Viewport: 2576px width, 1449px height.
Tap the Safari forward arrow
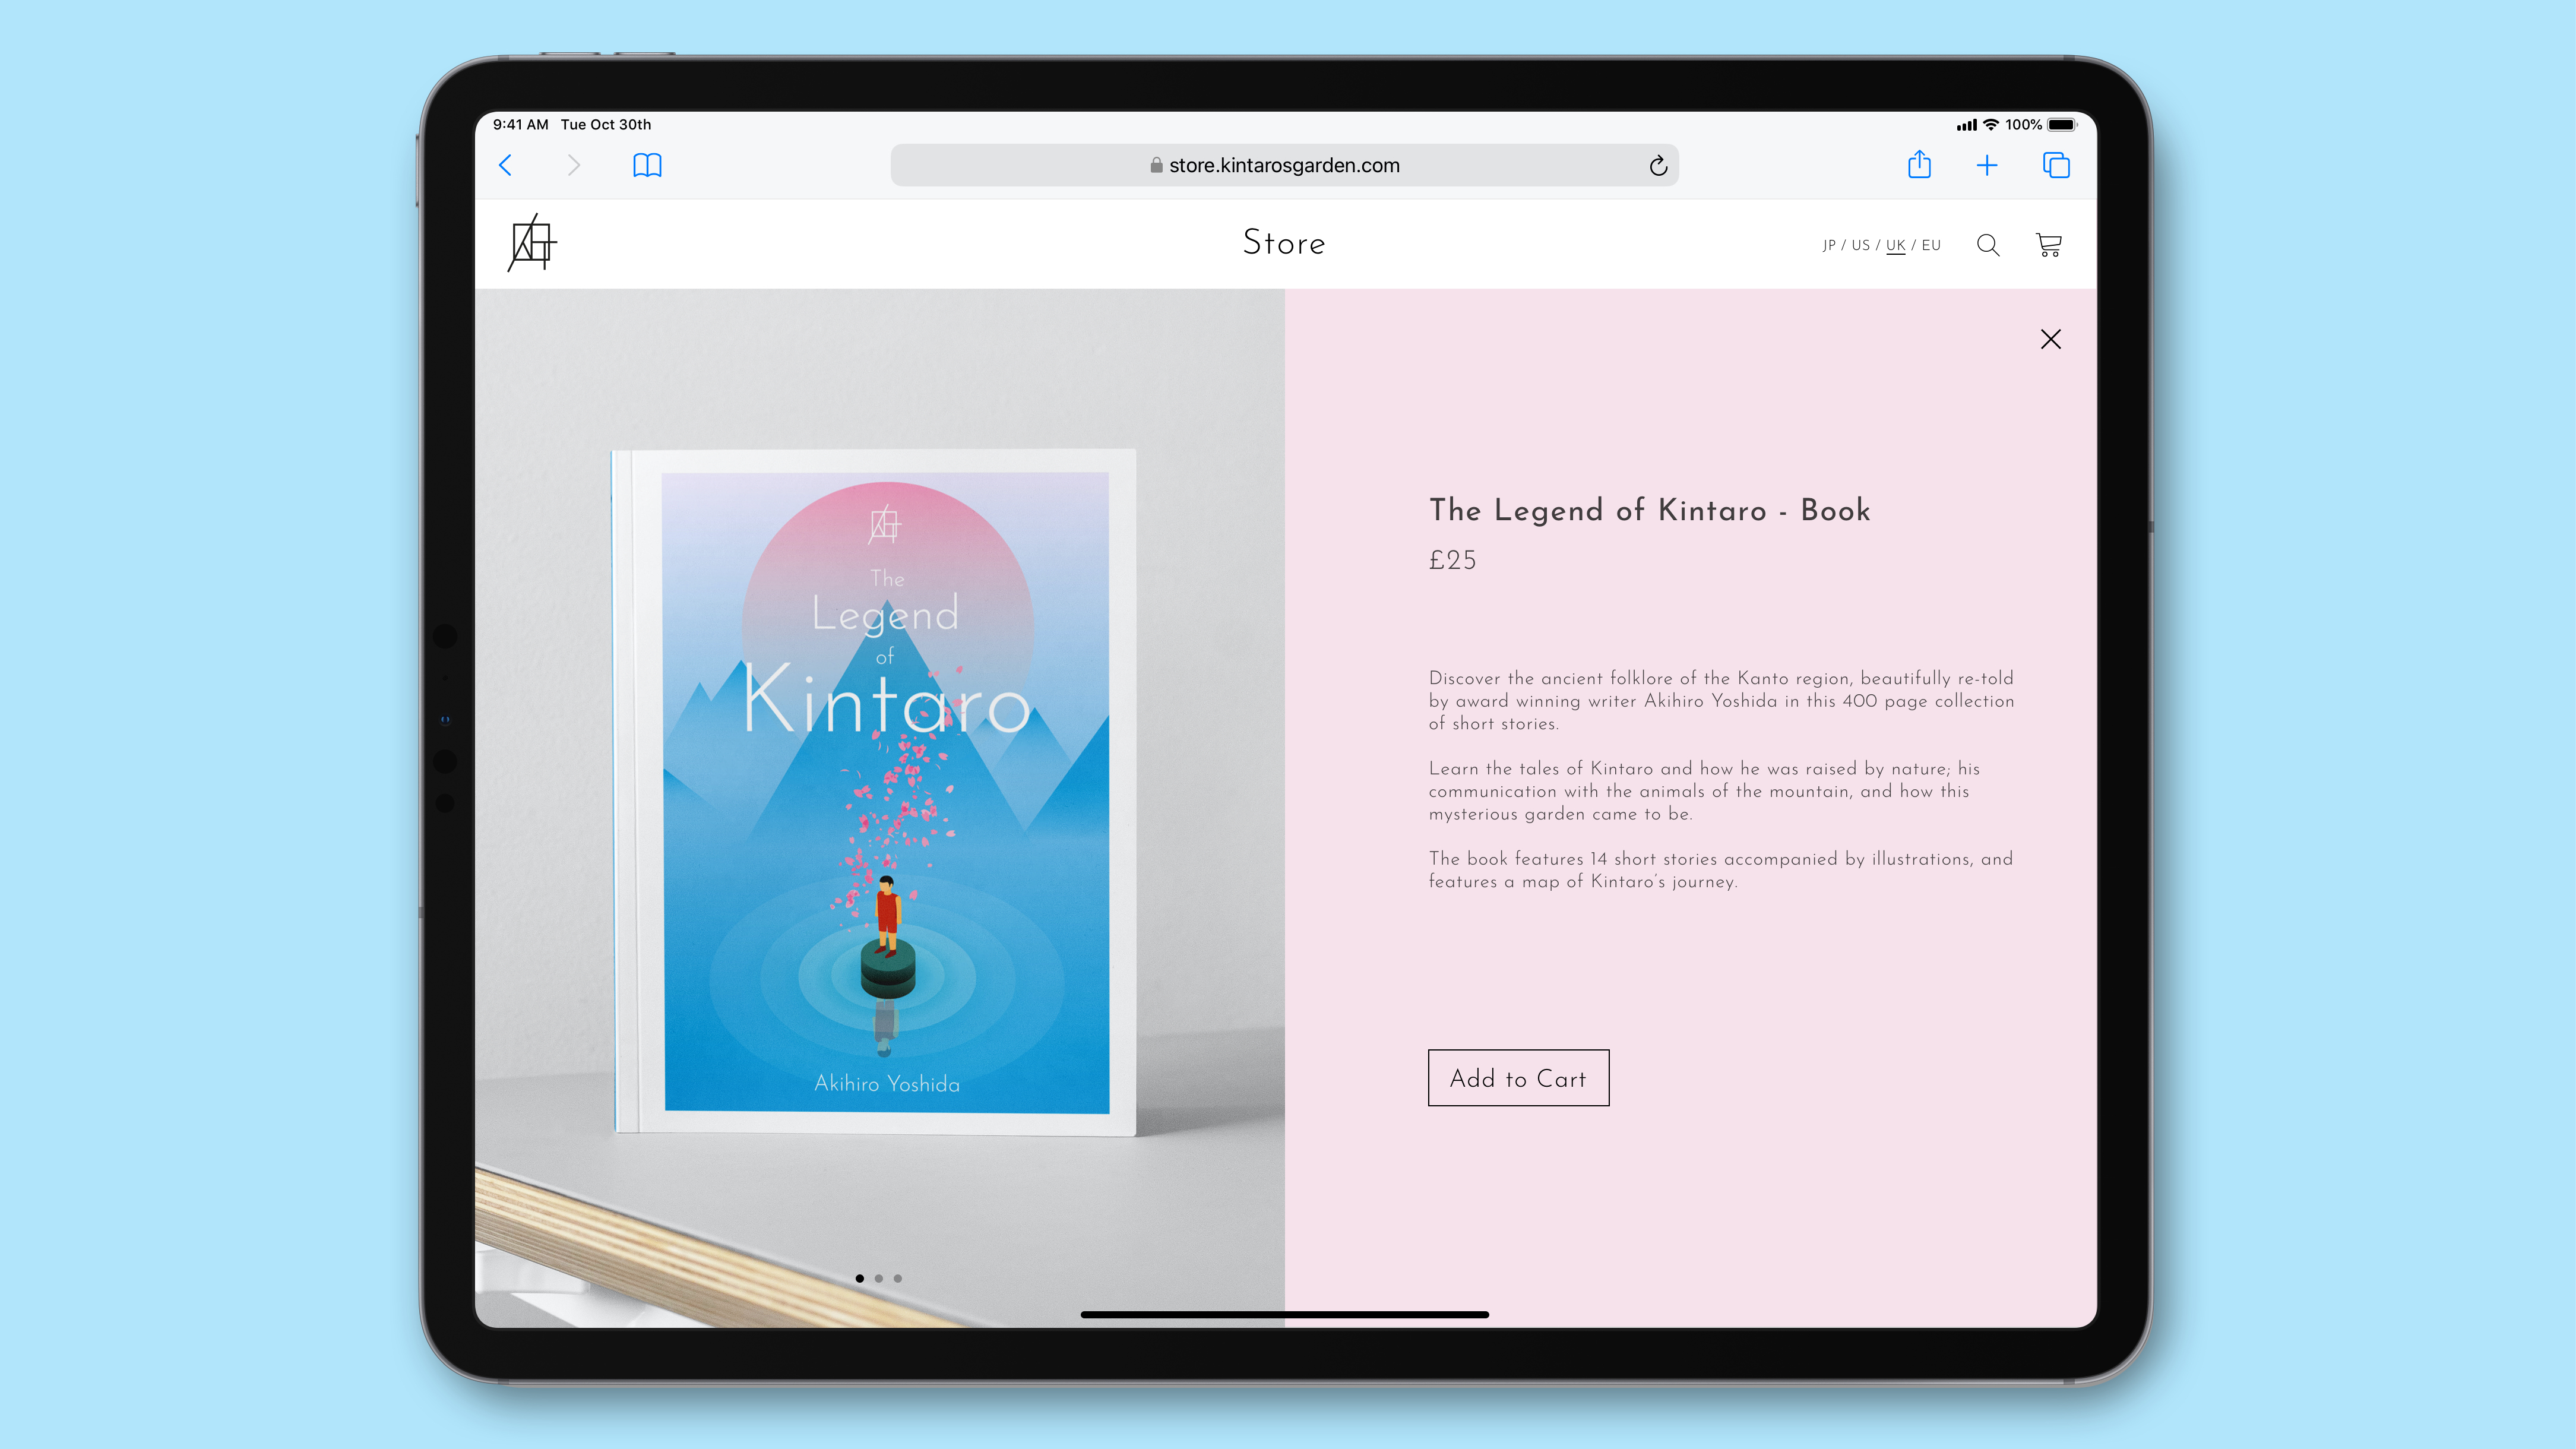pyautogui.click(x=573, y=165)
